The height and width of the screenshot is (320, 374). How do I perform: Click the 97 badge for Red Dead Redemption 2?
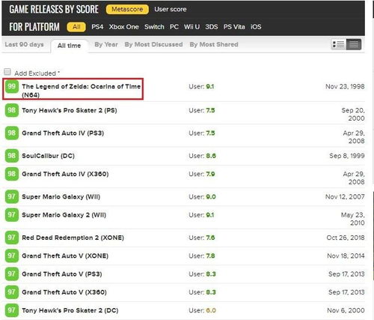pos(12,238)
